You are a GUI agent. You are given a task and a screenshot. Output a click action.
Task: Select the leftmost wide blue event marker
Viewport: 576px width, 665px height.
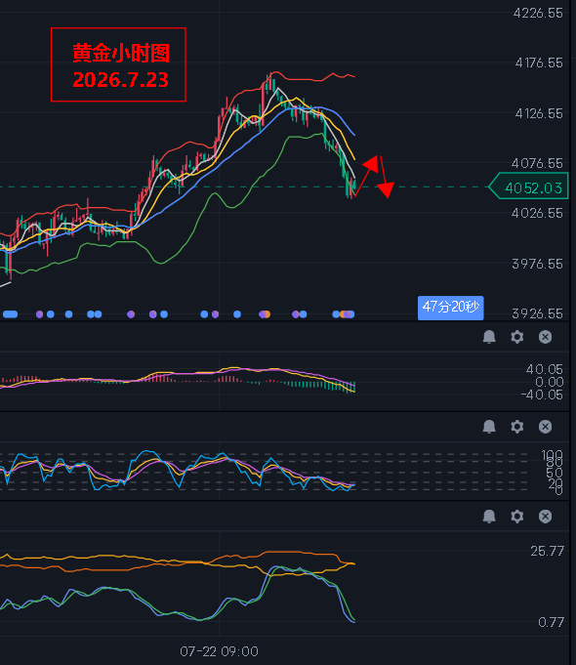[10, 314]
